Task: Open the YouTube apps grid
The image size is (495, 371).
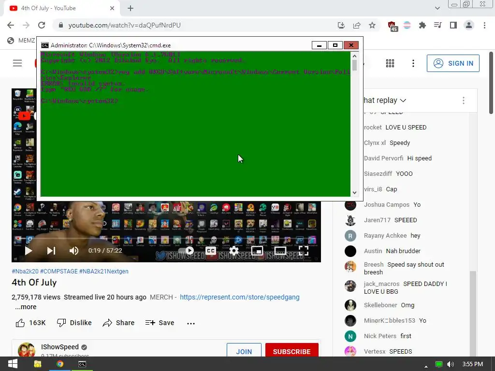Action: tap(390, 63)
